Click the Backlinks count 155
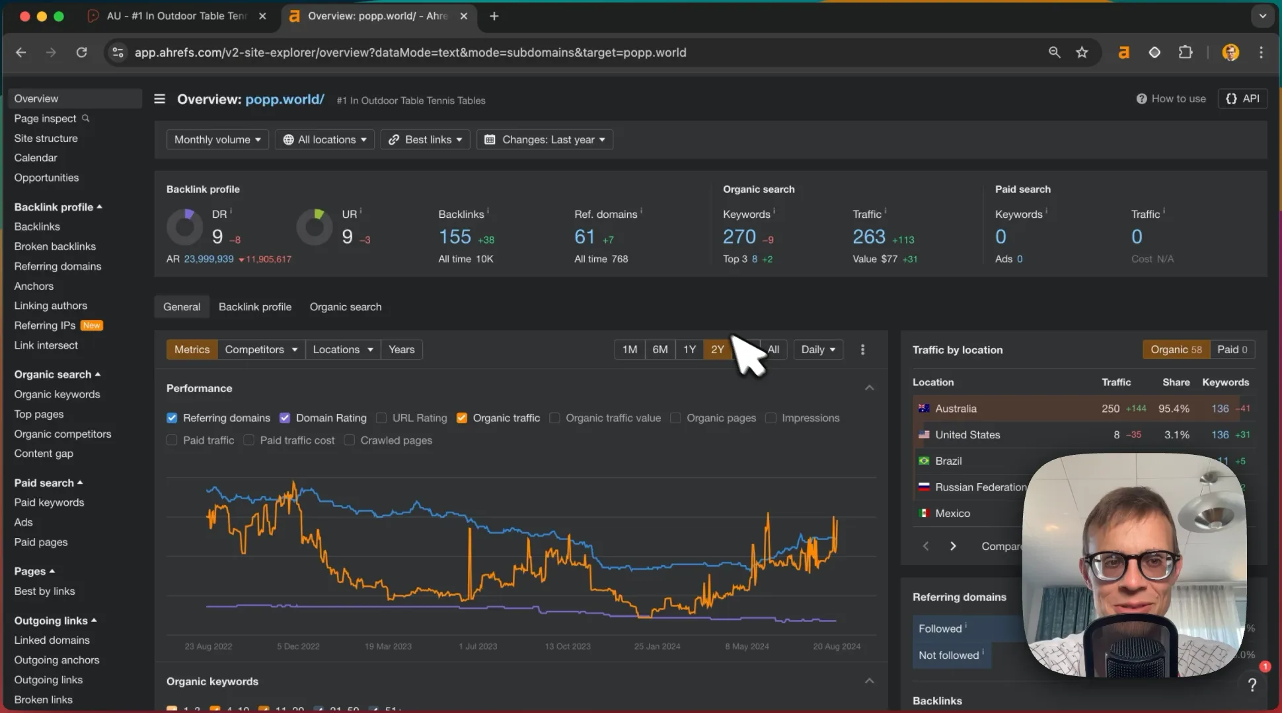The image size is (1282, 713). pyautogui.click(x=455, y=236)
